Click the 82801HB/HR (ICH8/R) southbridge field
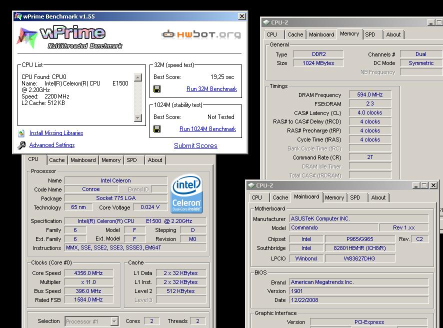Image resolution: width=443 pixels, height=328 pixels. (360, 248)
